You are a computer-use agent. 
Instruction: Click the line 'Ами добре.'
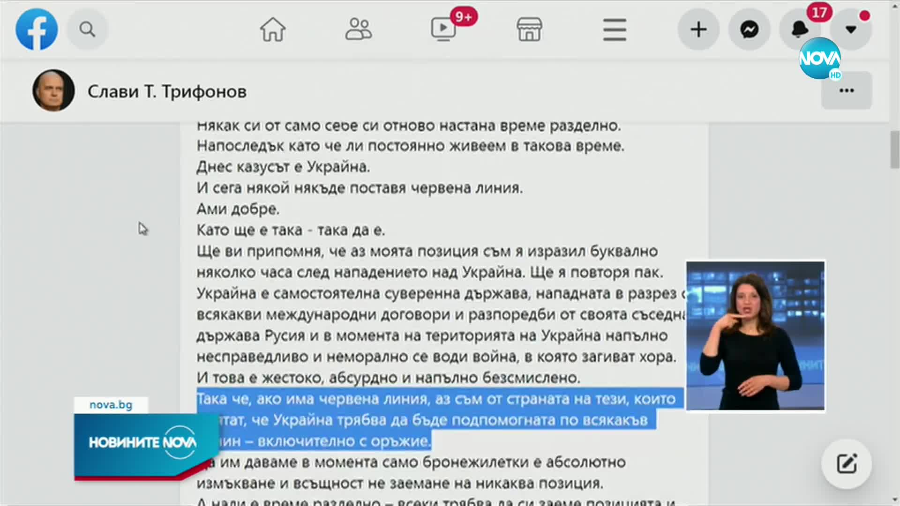238,209
